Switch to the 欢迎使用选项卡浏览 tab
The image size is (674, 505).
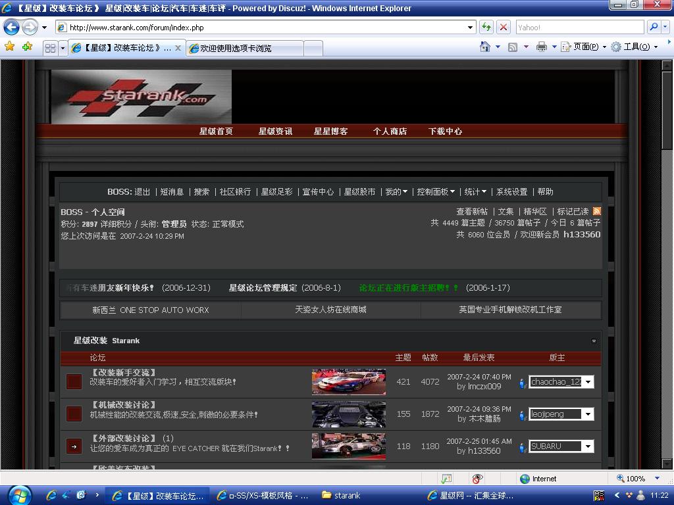245,49
